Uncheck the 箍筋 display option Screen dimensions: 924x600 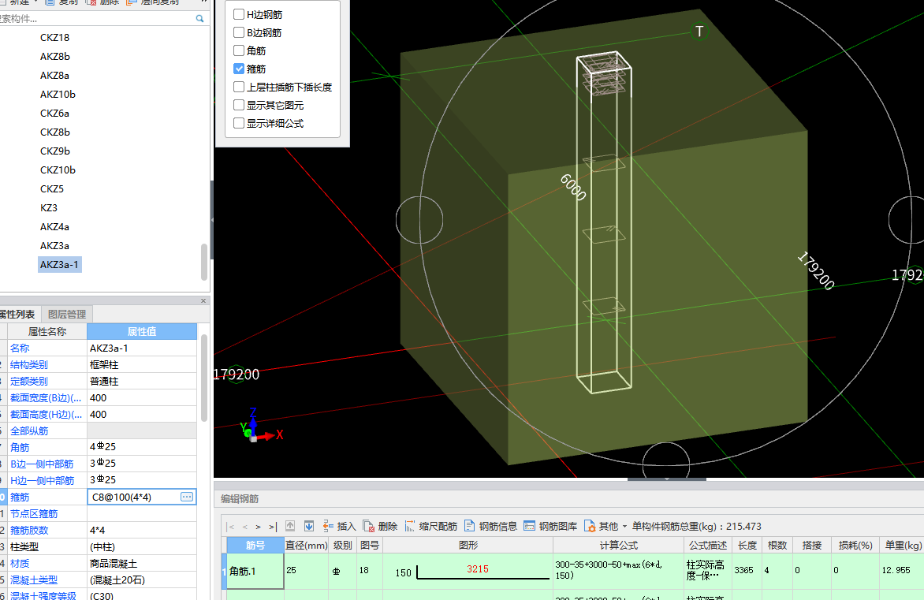click(239, 69)
